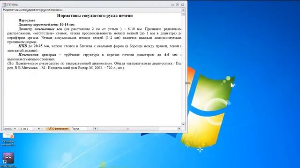
Task: Click the vertical scrollbar down arrow
Action: pos(183,124)
